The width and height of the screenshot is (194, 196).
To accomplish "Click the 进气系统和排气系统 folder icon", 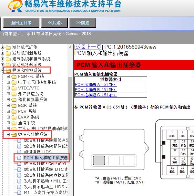I will pyautogui.click(x=8, y=59).
